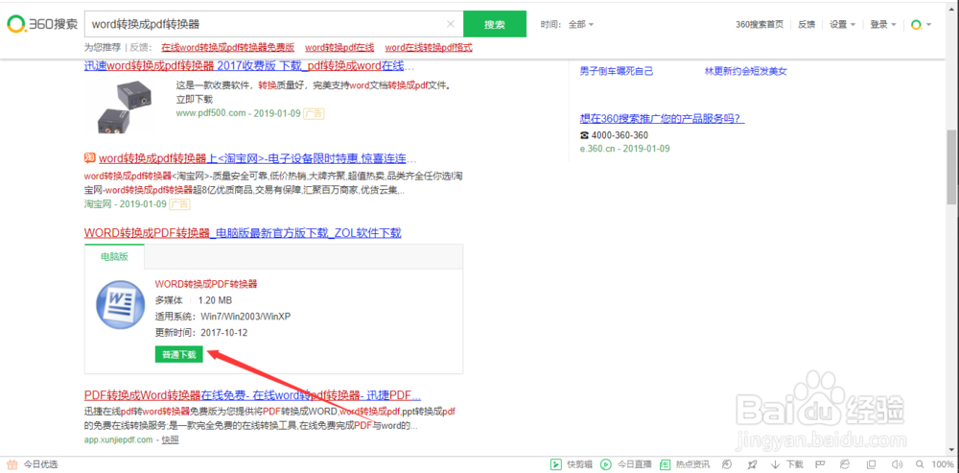Image resolution: width=959 pixels, height=473 pixels.
Task: Click the www.pdf500.com URL text
Action: (210, 113)
